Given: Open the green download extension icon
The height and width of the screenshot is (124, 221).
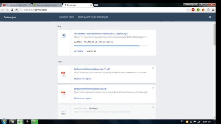Looking at the screenshot, I should coord(198,10).
